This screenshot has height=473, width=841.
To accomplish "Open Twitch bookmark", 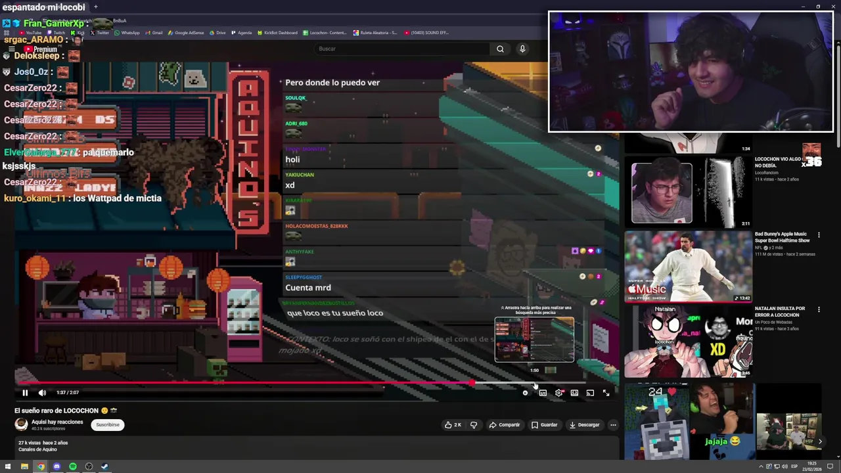I will point(55,33).
